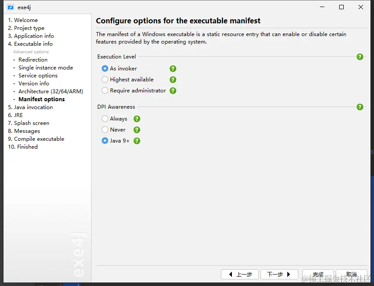Open help icon next to Java 9+
The height and width of the screenshot is (286, 374).
pos(137,141)
